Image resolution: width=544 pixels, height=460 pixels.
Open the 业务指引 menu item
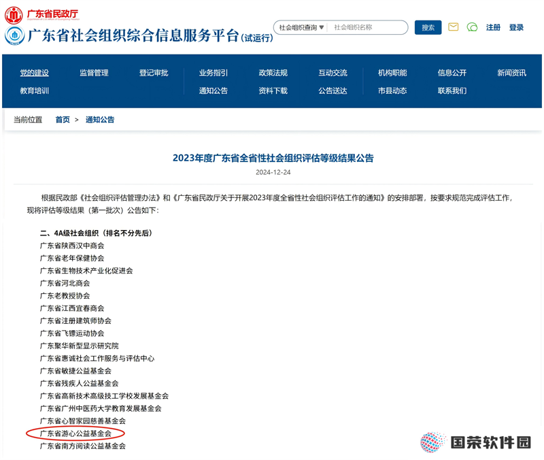tap(214, 73)
